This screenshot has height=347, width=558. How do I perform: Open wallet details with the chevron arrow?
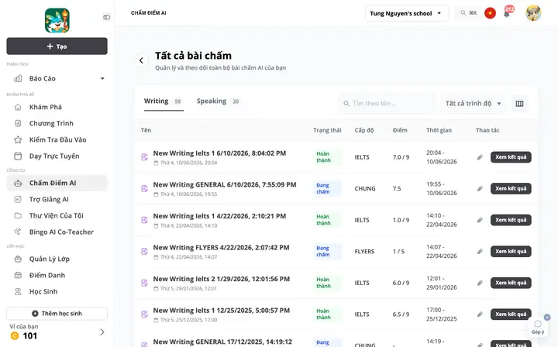click(x=102, y=332)
